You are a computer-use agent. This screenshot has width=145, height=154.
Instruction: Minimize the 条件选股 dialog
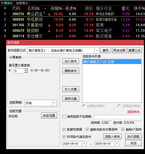[136, 42]
